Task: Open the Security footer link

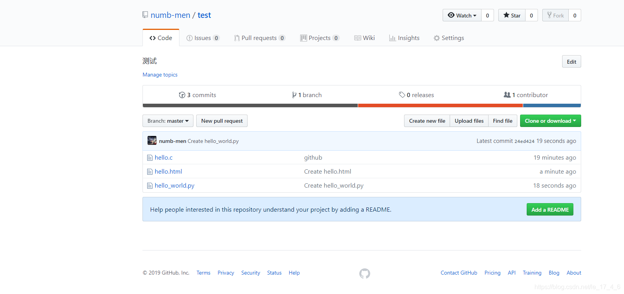Action: pyautogui.click(x=251, y=273)
